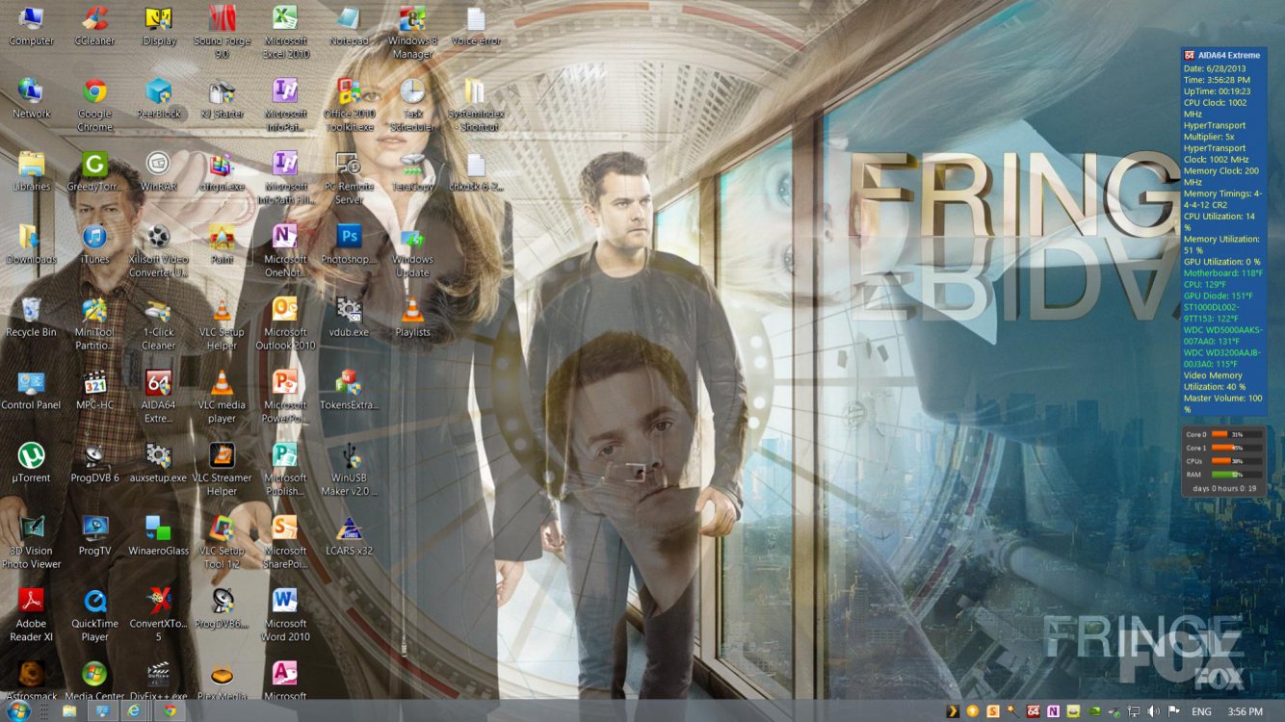Launch Google Chrome from the desktop shortcut

(x=94, y=105)
